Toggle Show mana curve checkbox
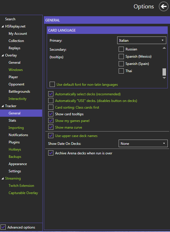 [51, 127]
